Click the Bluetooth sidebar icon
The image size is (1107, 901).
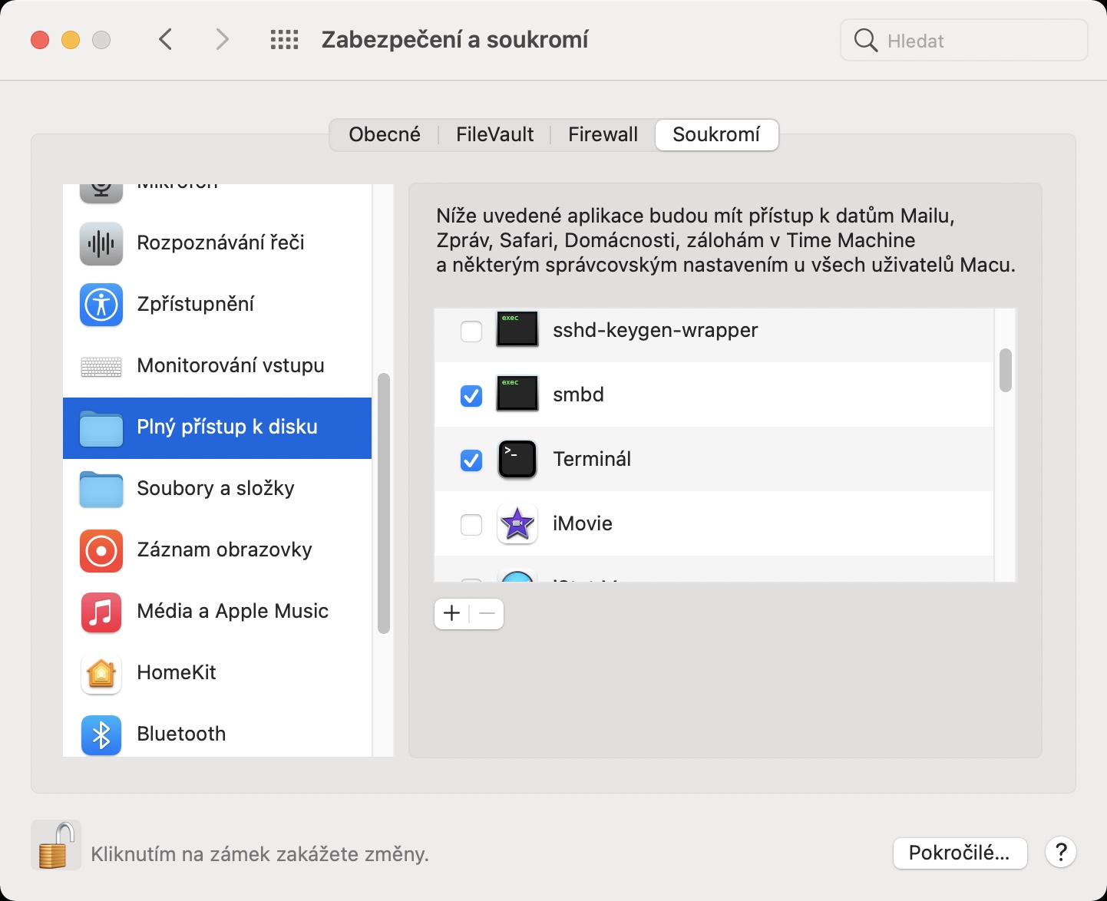[x=101, y=734]
